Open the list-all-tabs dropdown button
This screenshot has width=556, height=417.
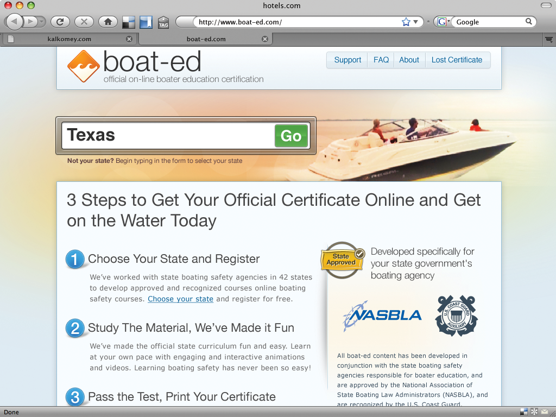pos(549,39)
